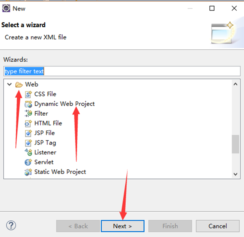Click the Listener wizard icon

[28, 152]
